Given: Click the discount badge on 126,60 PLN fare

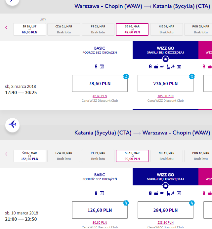Looking at the screenshot, I should 126,203.
